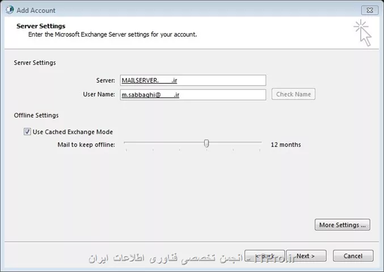
Task: Open More Settings dialog
Action: coord(343,225)
